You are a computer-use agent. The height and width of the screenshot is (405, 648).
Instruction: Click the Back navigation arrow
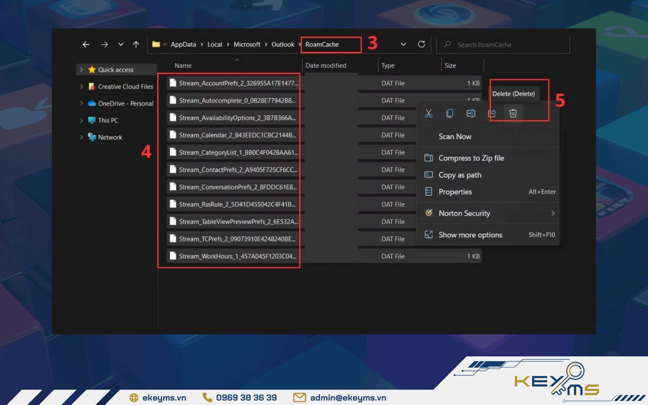[86, 45]
